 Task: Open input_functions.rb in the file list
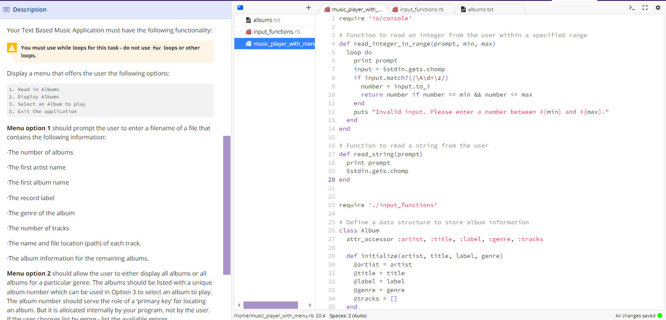click(275, 31)
